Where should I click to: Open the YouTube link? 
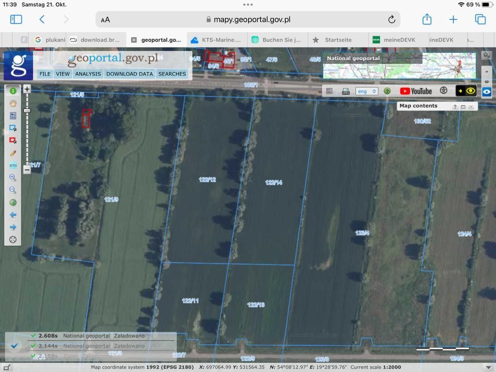tap(416, 91)
